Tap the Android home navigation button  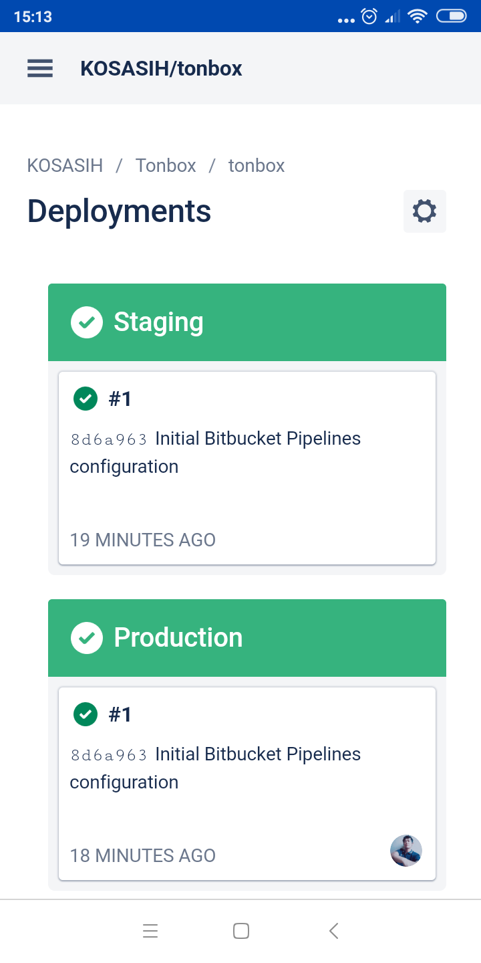click(x=241, y=931)
